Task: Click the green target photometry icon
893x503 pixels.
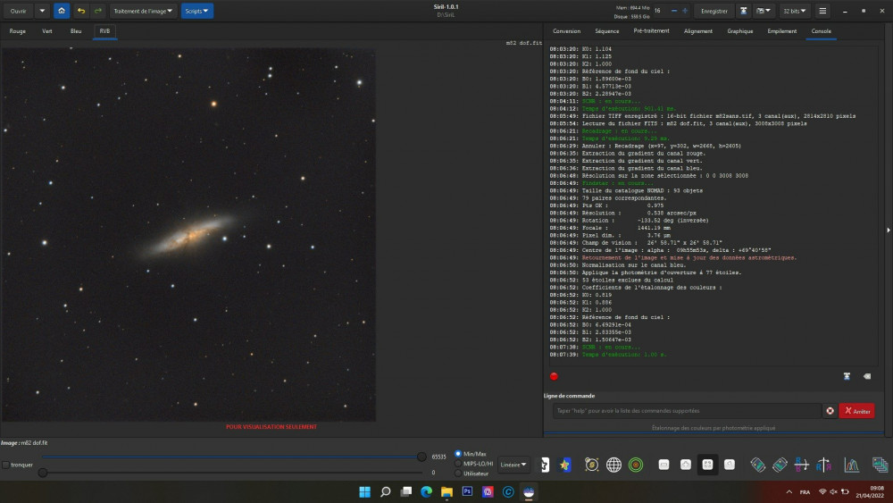Action: 636,465
